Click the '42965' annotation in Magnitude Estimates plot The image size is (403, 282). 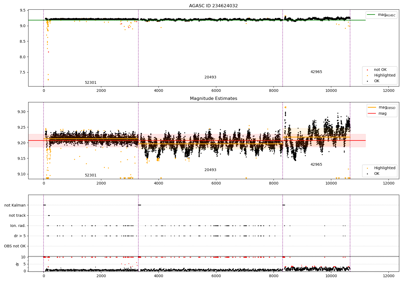coord(316,165)
